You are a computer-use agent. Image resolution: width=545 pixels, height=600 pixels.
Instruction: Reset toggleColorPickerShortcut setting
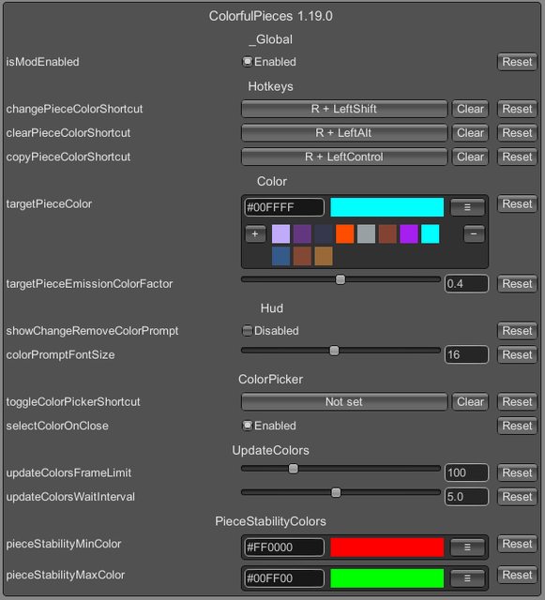[517, 402]
